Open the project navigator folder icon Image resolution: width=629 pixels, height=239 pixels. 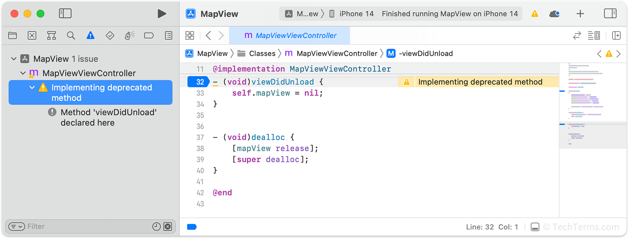click(x=12, y=36)
